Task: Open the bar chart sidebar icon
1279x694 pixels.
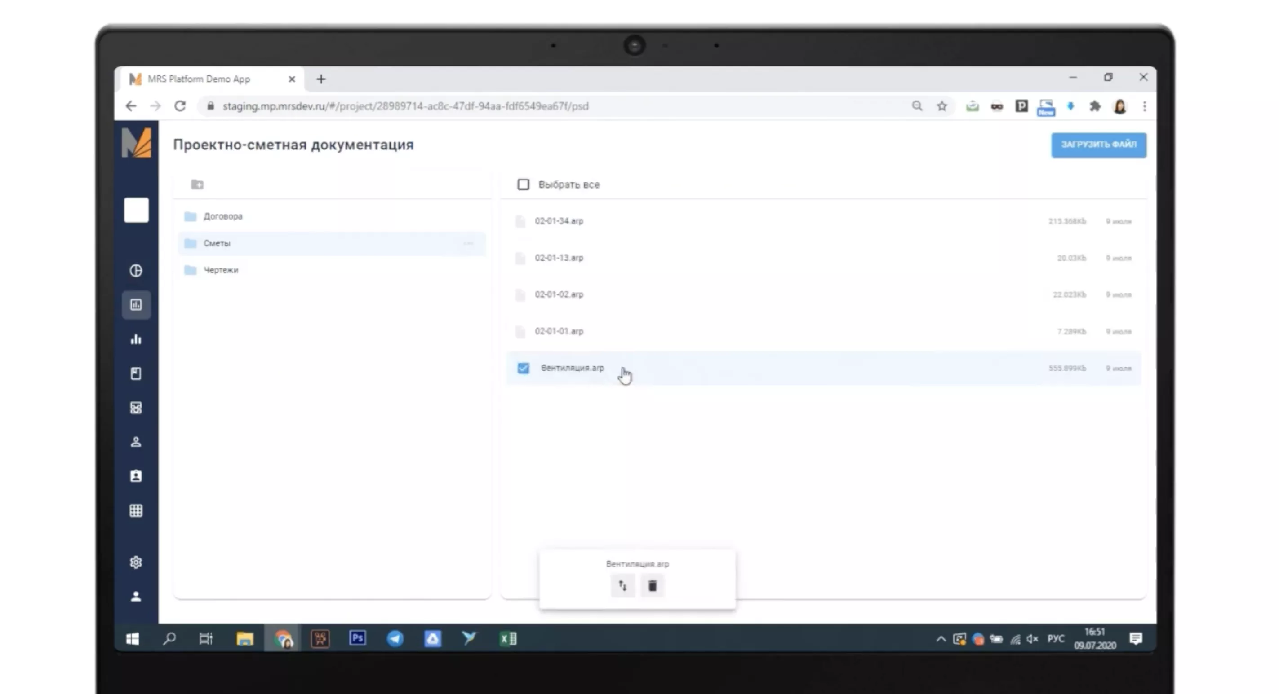Action: (136, 339)
